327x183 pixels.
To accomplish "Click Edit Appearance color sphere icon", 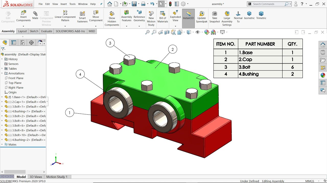I will point(207,32).
